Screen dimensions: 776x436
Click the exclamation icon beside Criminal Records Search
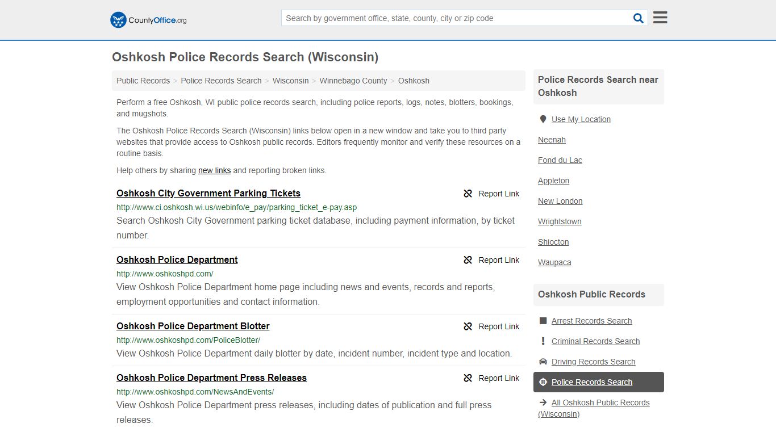click(x=543, y=341)
